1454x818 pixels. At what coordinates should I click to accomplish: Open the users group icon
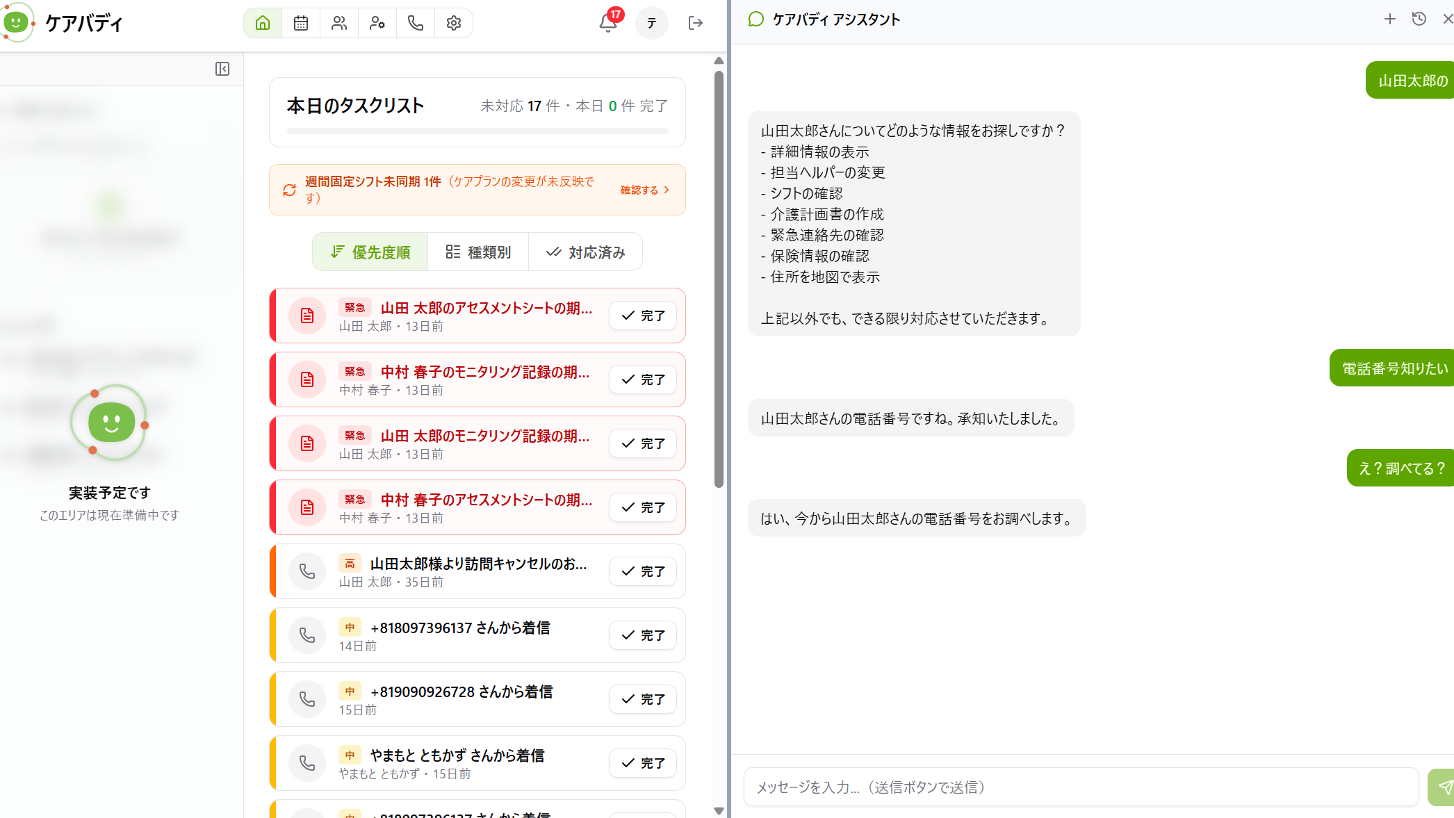click(339, 23)
